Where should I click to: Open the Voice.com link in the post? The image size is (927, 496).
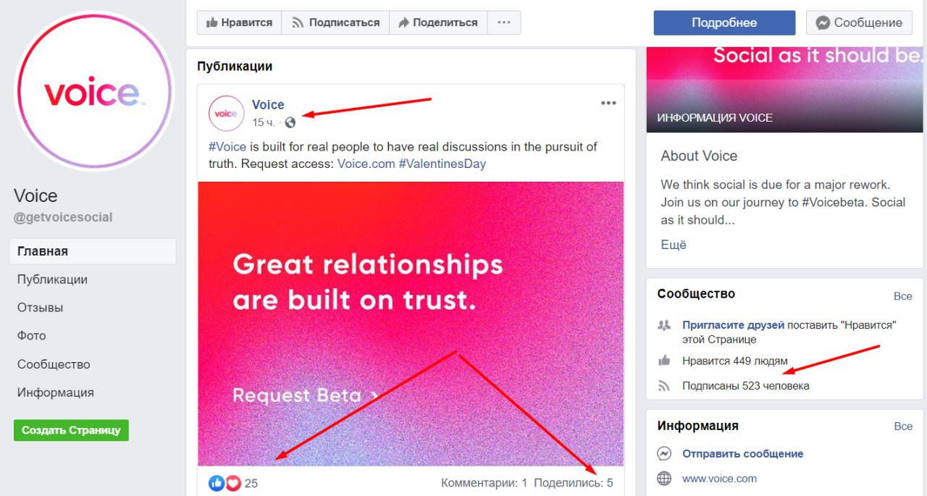pos(366,164)
